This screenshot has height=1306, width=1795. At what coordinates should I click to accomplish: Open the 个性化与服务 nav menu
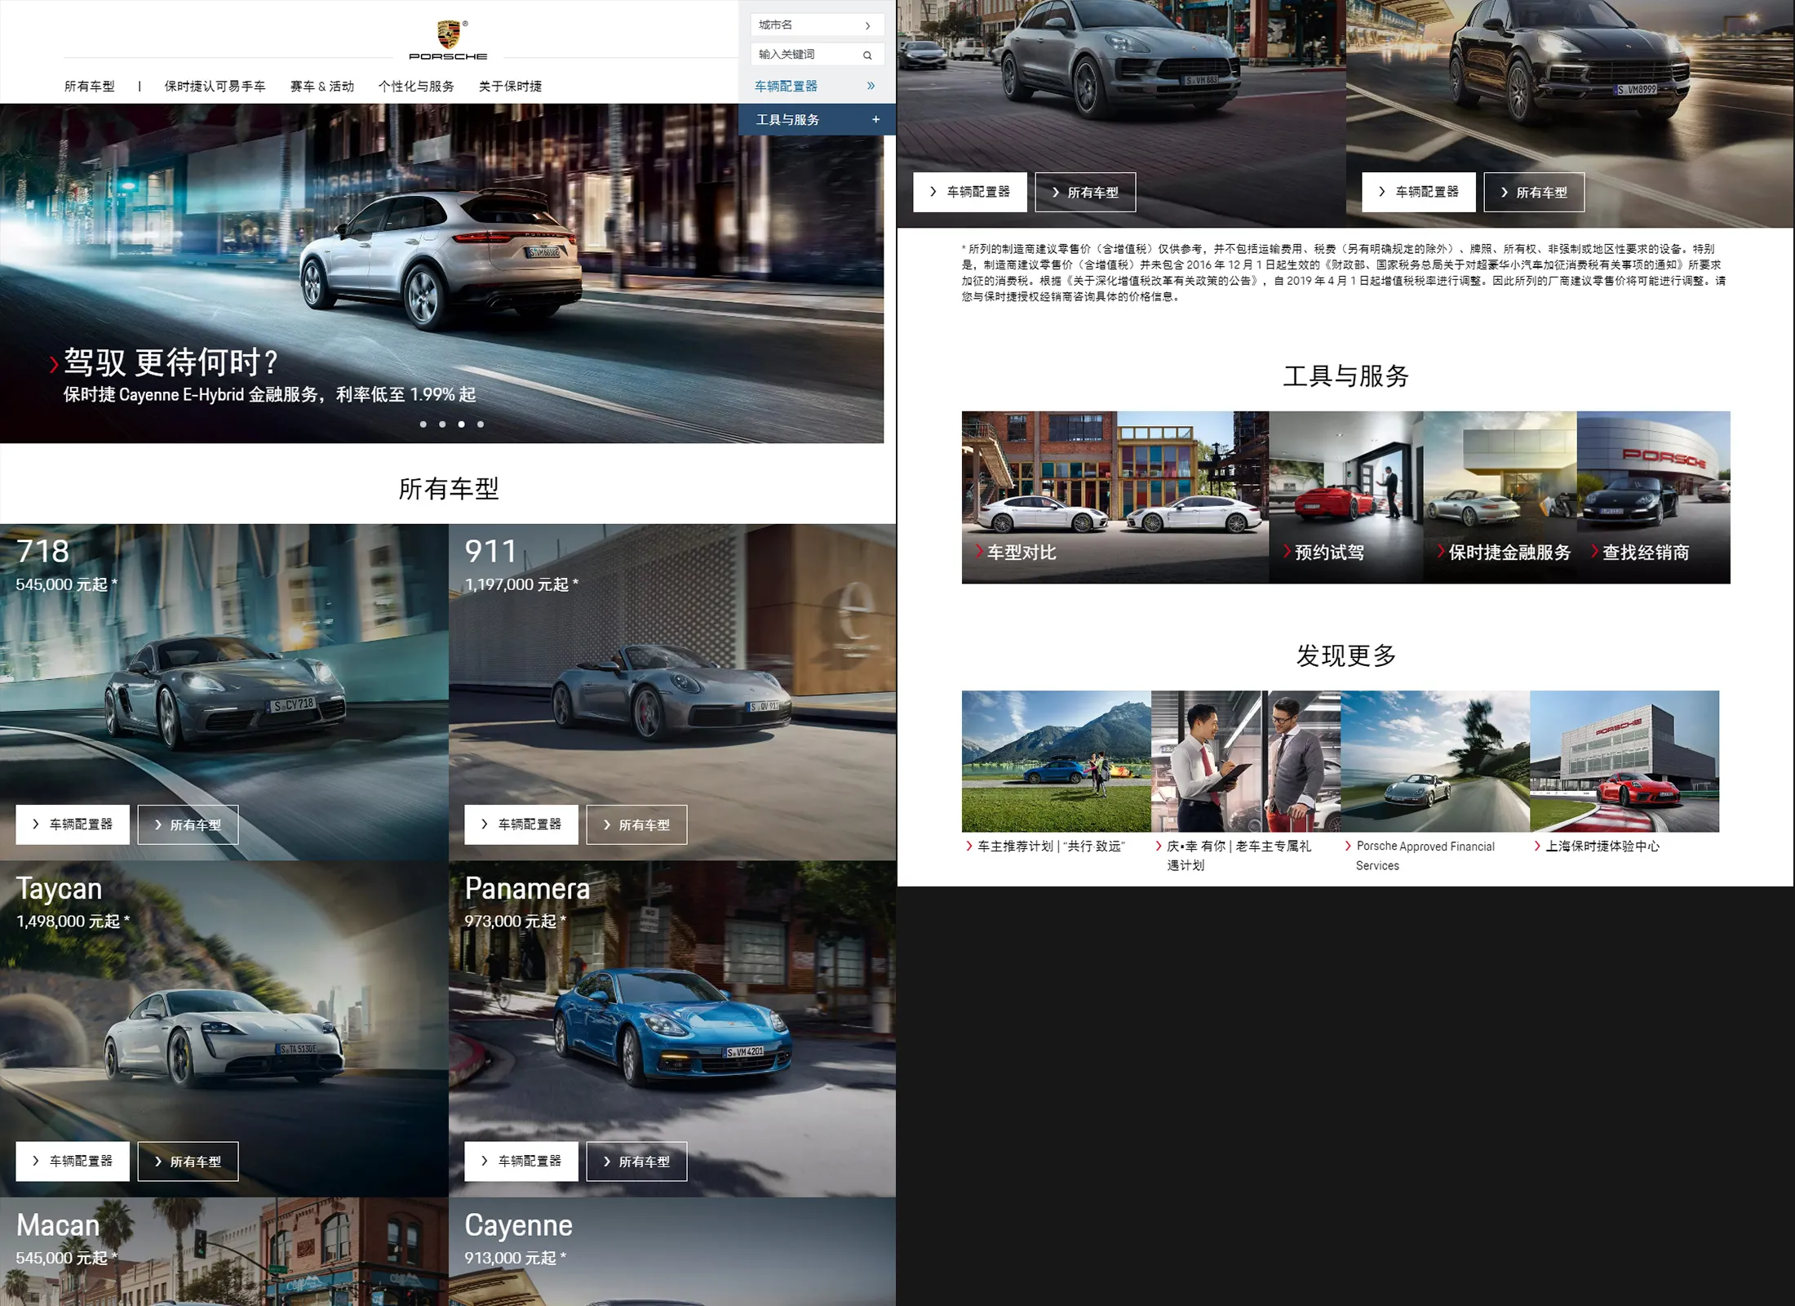point(415,87)
